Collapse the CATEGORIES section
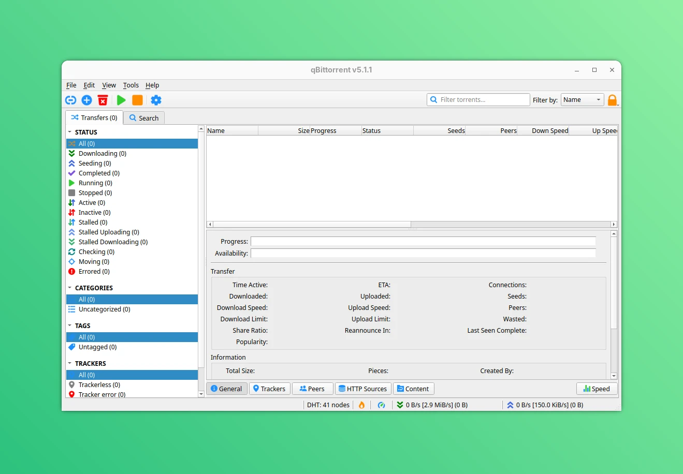 pyautogui.click(x=70, y=288)
